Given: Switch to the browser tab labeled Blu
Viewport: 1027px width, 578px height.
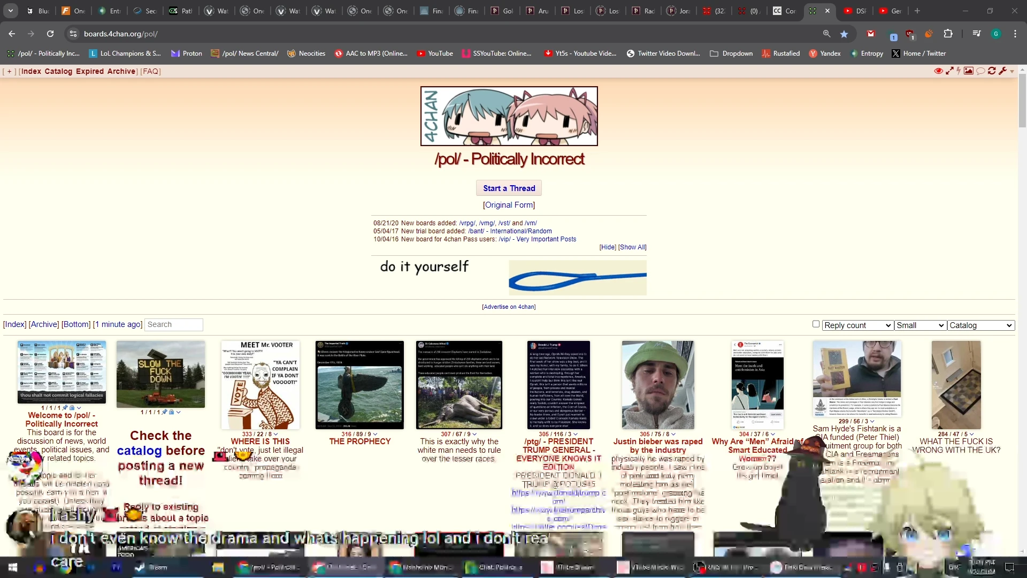Looking at the screenshot, I should (x=37, y=11).
